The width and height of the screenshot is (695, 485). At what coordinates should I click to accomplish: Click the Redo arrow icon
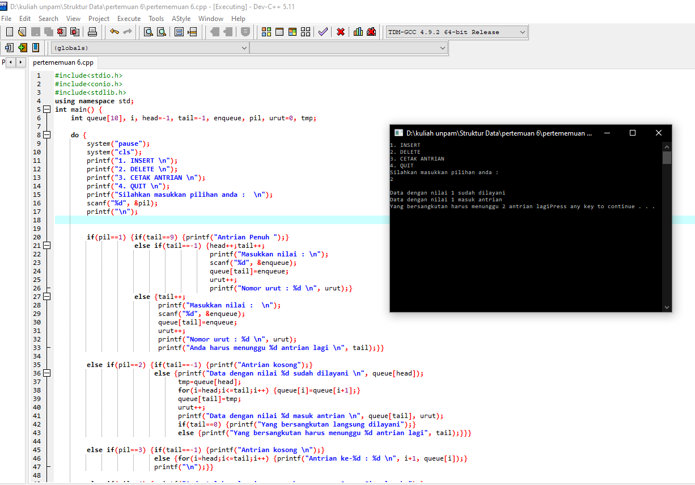pos(128,32)
